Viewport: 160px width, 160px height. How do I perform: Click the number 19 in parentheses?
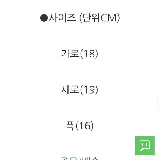(x=90, y=90)
